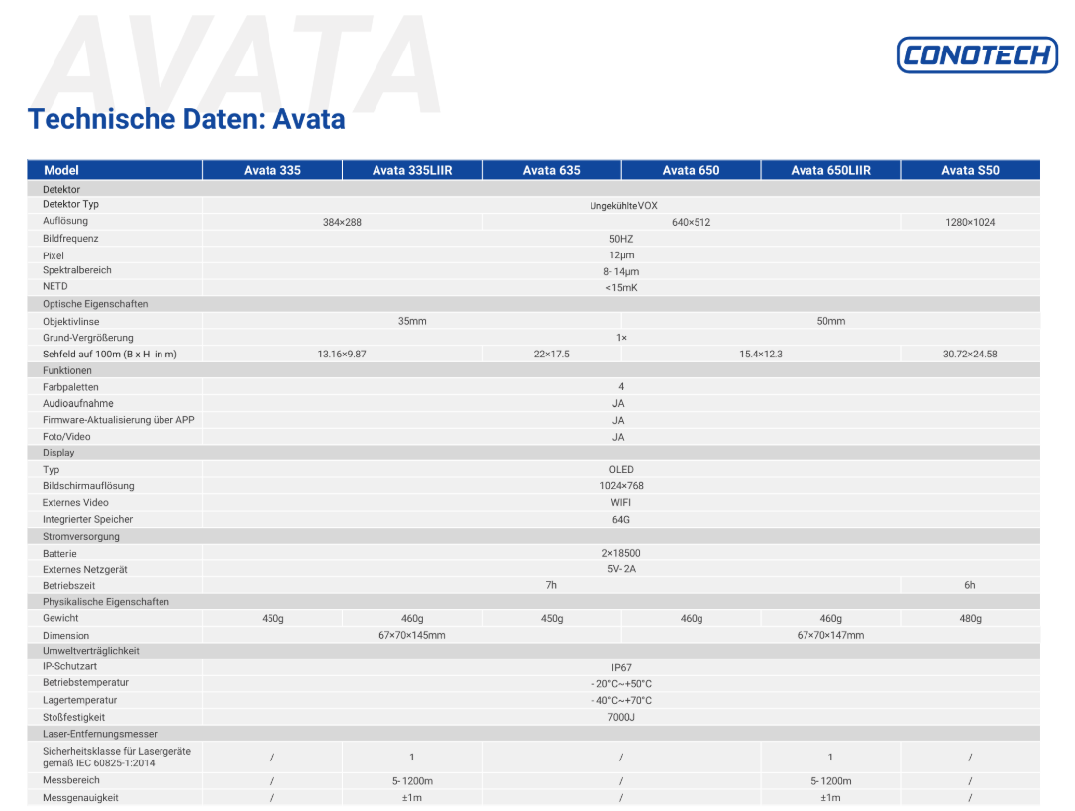Select the 'Stromversorgung' section row
Image resolution: width=1075 pixels, height=811 pixels.
81,536
